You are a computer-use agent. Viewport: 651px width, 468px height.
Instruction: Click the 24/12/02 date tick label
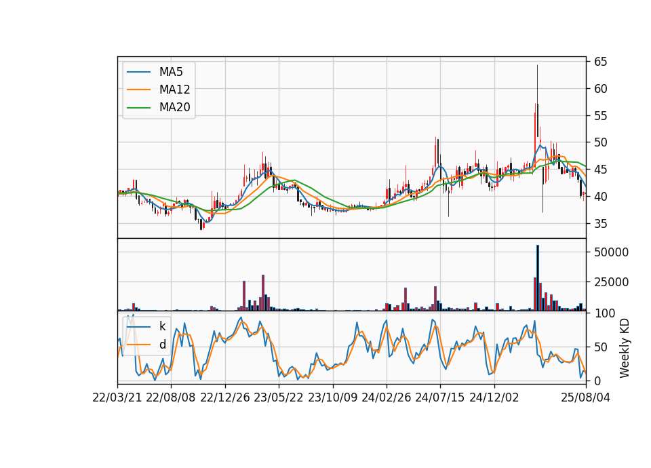[x=494, y=397]
